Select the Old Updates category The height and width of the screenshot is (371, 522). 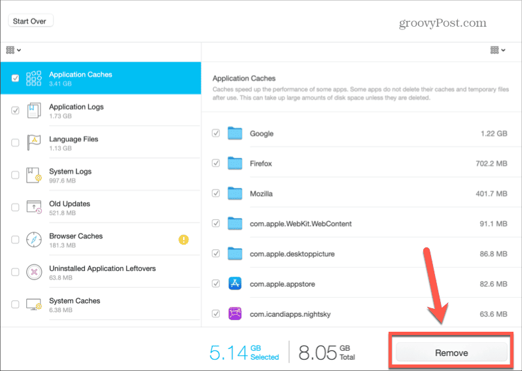(101, 207)
